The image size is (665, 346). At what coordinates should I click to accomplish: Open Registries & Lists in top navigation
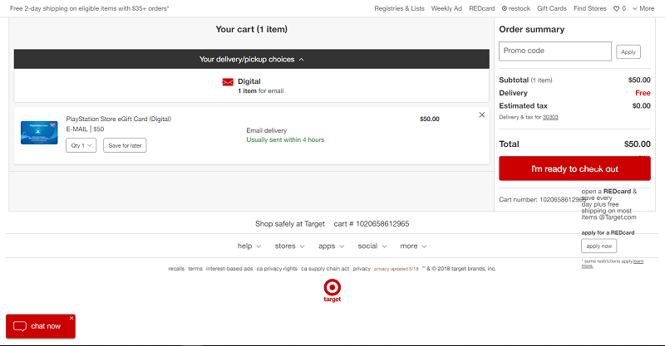pyautogui.click(x=399, y=8)
